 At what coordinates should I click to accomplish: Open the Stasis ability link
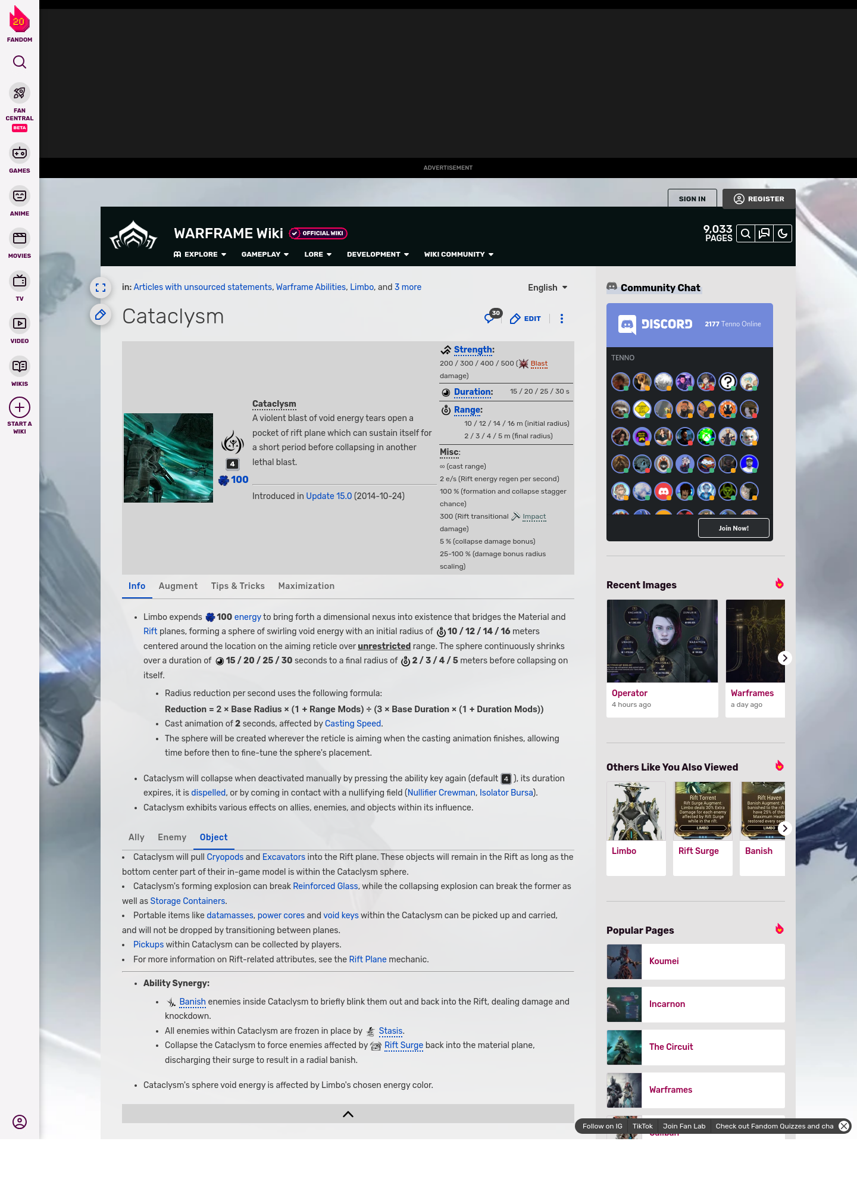point(390,1031)
